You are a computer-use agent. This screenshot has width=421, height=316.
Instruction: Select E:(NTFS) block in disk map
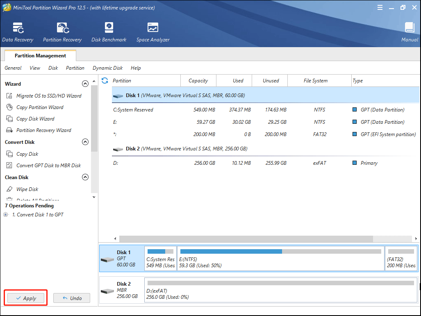pyautogui.click(x=281, y=258)
